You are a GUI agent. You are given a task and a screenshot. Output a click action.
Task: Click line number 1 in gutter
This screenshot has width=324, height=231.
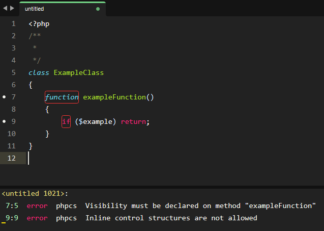[14, 23]
